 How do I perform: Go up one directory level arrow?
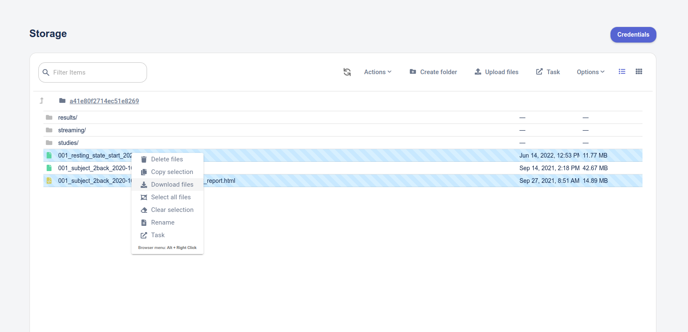tap(42, 101)
